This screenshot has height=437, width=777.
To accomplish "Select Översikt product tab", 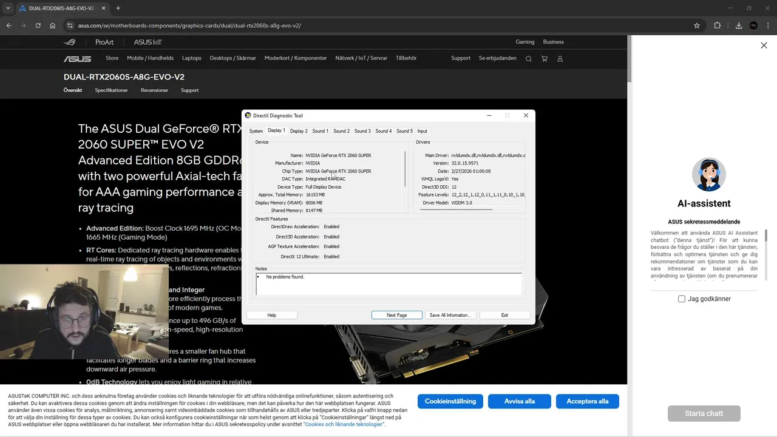I will pyautogui.click(x=73, y=90).
